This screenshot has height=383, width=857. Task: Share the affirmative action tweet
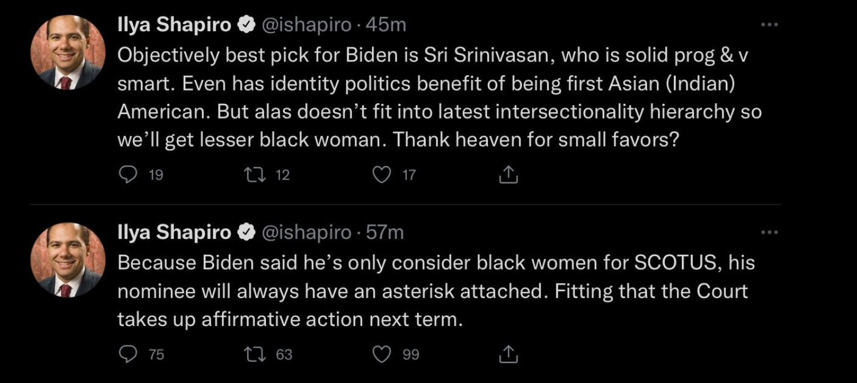point(508,355)
